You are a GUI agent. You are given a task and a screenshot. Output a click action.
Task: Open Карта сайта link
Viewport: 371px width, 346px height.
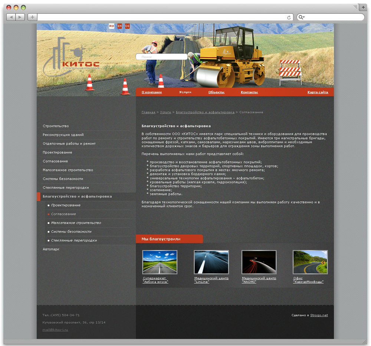coord(318,92)
